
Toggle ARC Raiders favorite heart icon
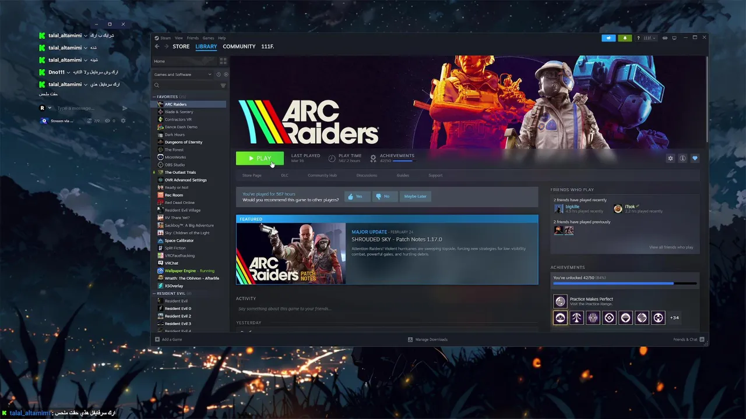coord(695,158)
